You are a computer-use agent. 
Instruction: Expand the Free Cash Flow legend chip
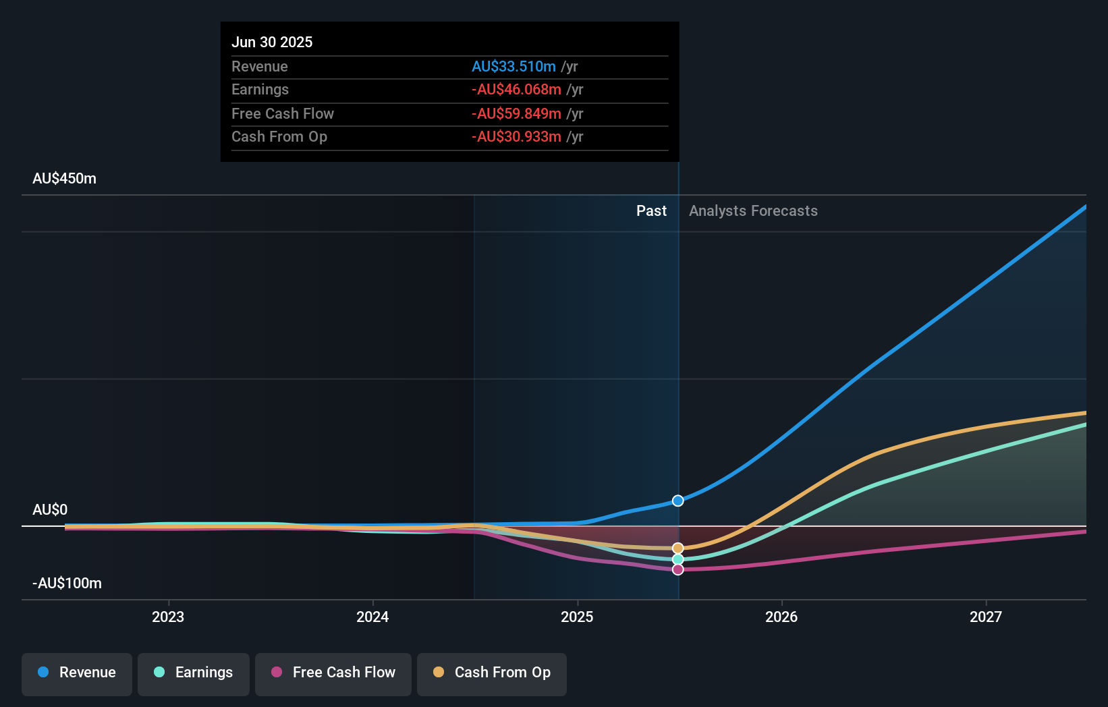(x=333, y=673)
